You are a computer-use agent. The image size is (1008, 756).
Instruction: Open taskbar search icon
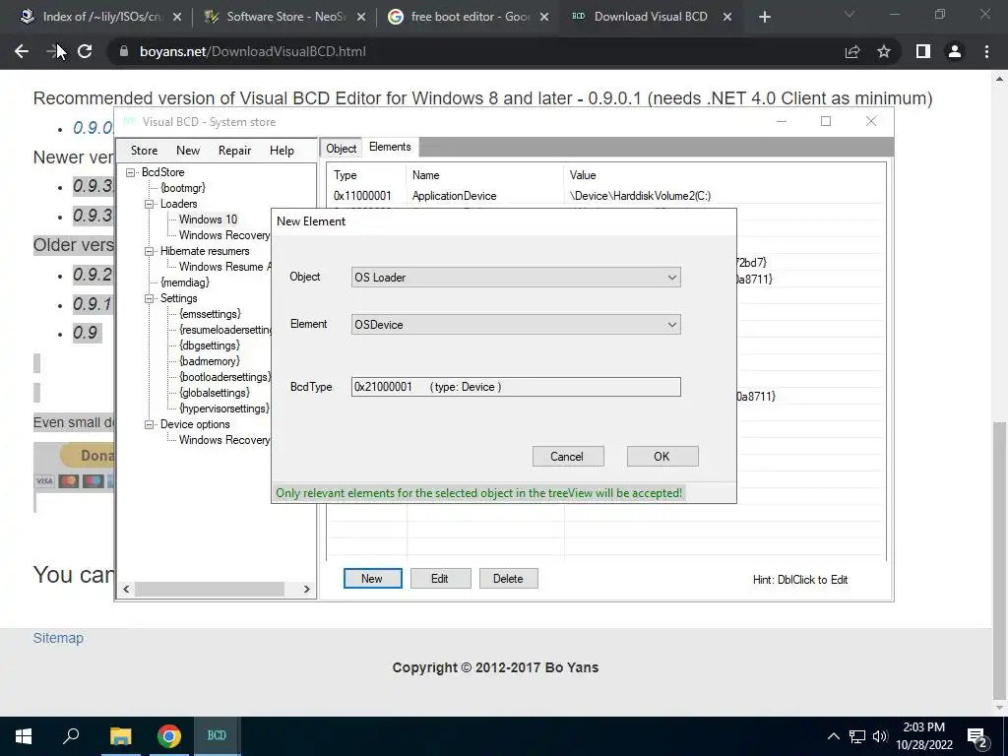[x=71, y=736]
